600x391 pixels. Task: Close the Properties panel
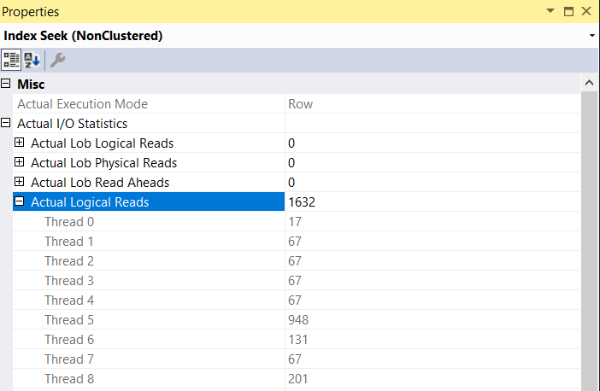(x=586, y=12)
